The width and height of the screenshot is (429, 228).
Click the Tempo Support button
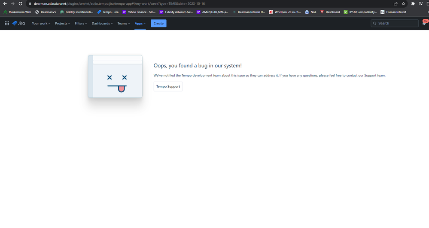(x=168, y=86)
